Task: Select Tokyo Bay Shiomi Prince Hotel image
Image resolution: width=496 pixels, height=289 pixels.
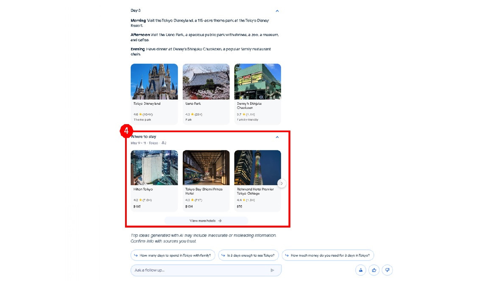Action: click(206, 167)
